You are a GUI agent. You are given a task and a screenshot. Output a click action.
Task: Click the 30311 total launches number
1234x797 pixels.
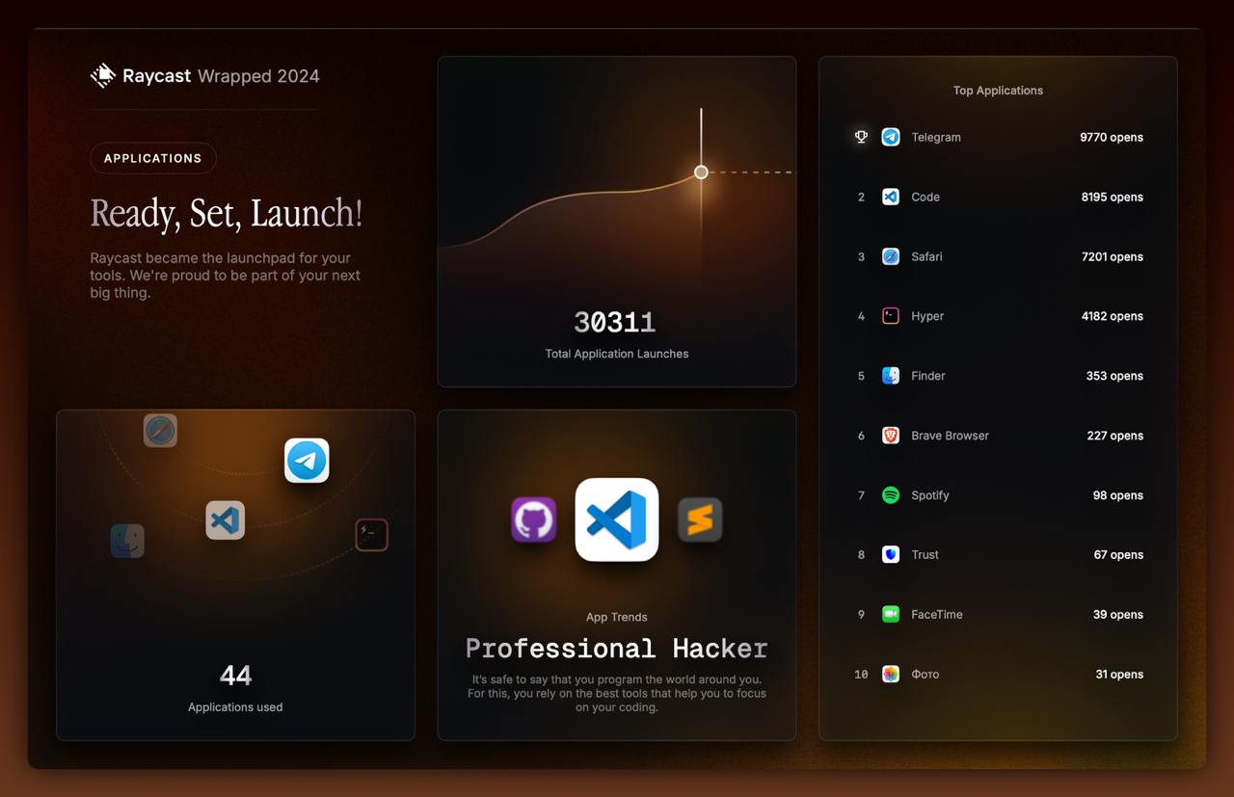coord(615,322)
